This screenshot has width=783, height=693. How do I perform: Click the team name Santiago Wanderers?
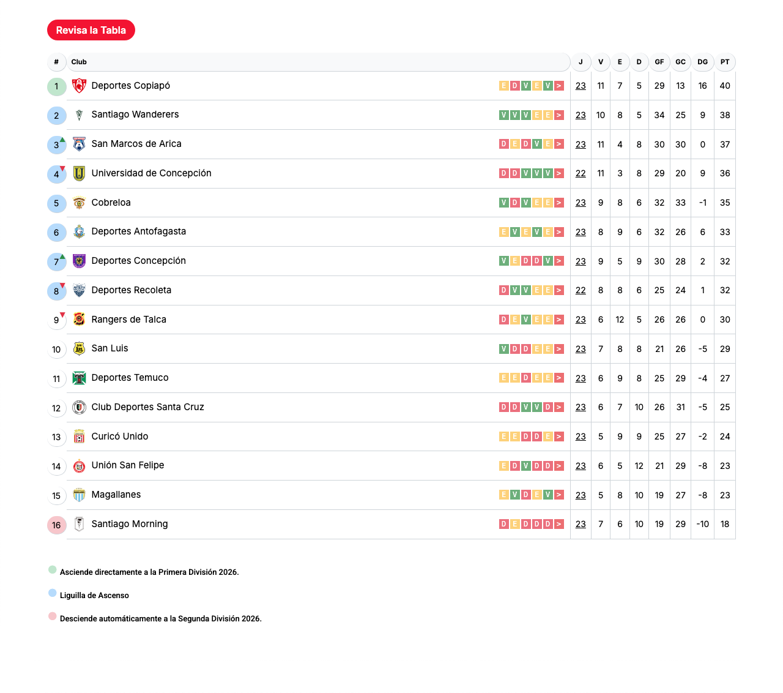[135, 114]
